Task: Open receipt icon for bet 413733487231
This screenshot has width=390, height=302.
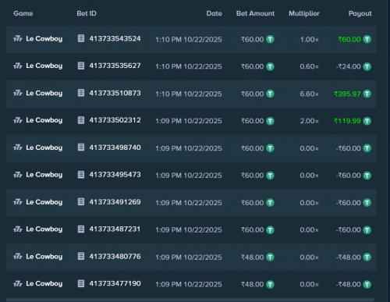Action: (x=81, y=229)
